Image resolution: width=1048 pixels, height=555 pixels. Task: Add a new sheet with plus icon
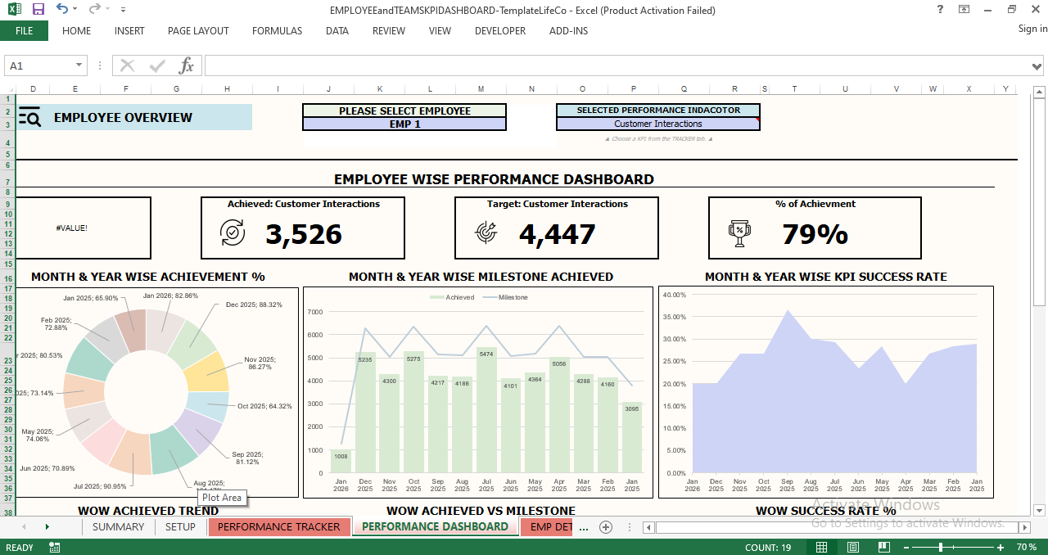click(x=606, y=527)
